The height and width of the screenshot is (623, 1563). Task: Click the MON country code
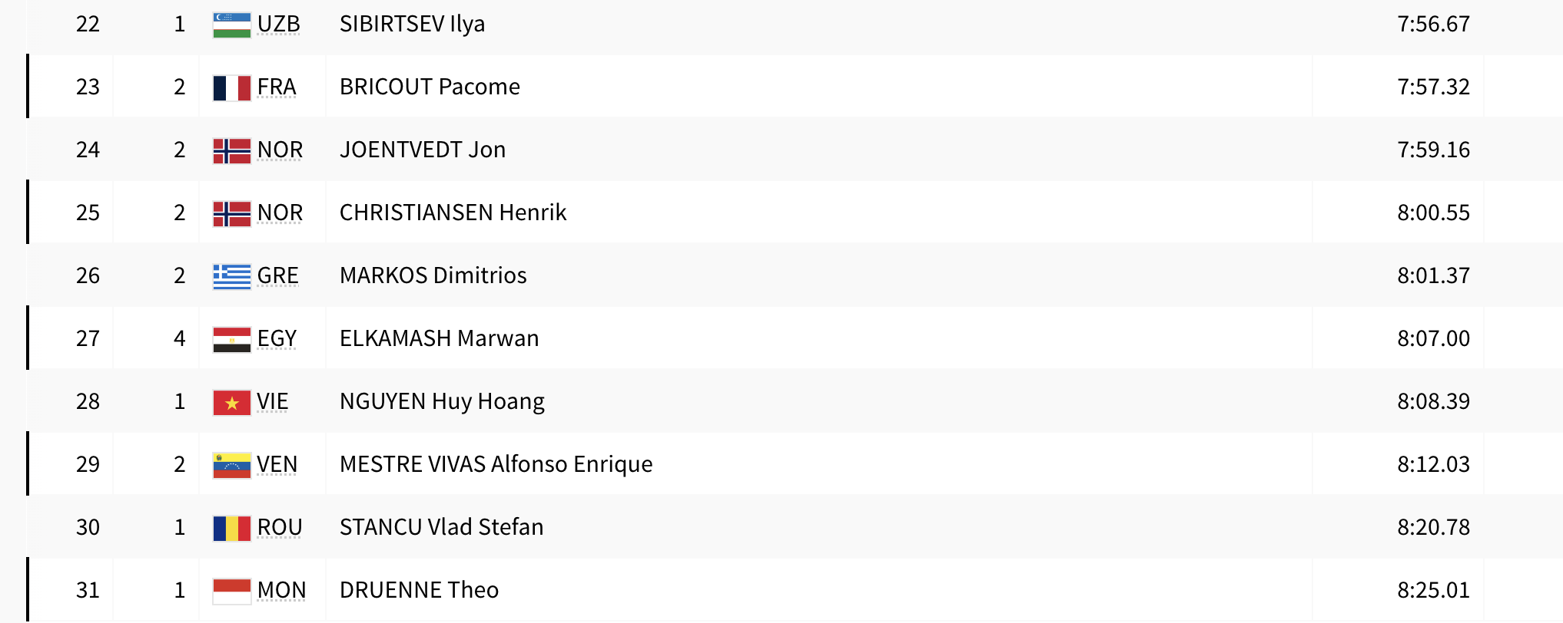point(281,591)
